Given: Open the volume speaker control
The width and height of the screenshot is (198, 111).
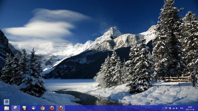Looking at the screenshot, I should (x=177, y=108).
